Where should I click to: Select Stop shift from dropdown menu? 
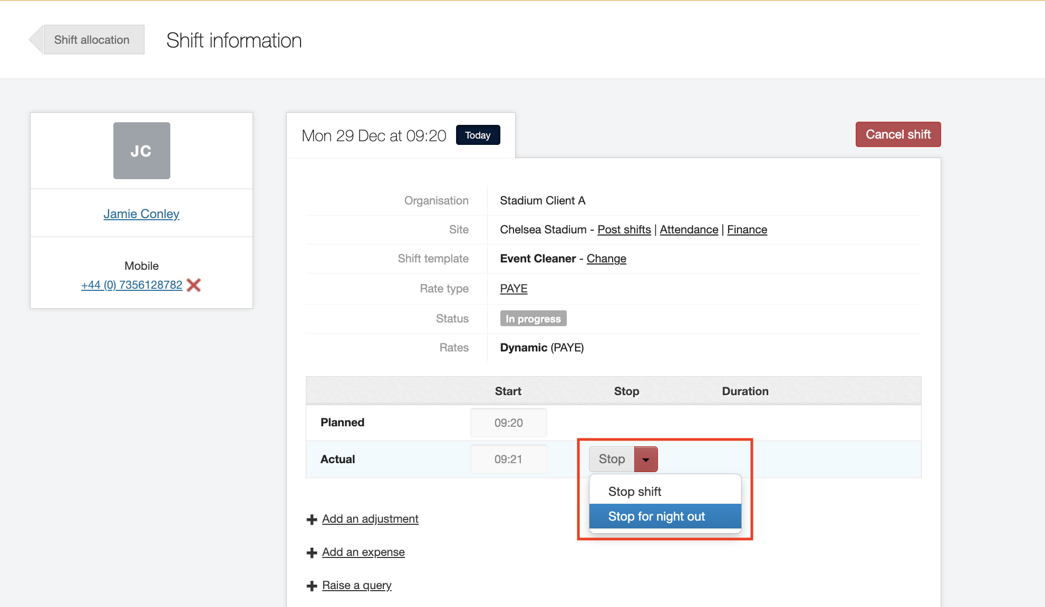coord(634,492)
